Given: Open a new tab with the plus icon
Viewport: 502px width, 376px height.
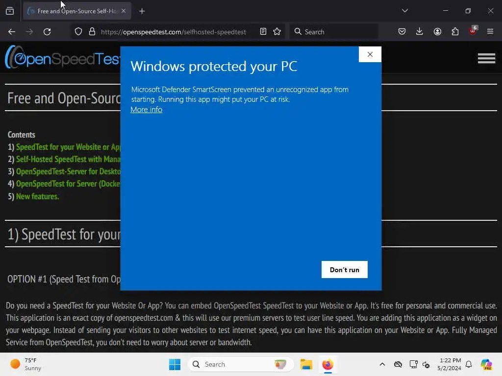Looking at the screenshot, I should [x=142, y=11].
